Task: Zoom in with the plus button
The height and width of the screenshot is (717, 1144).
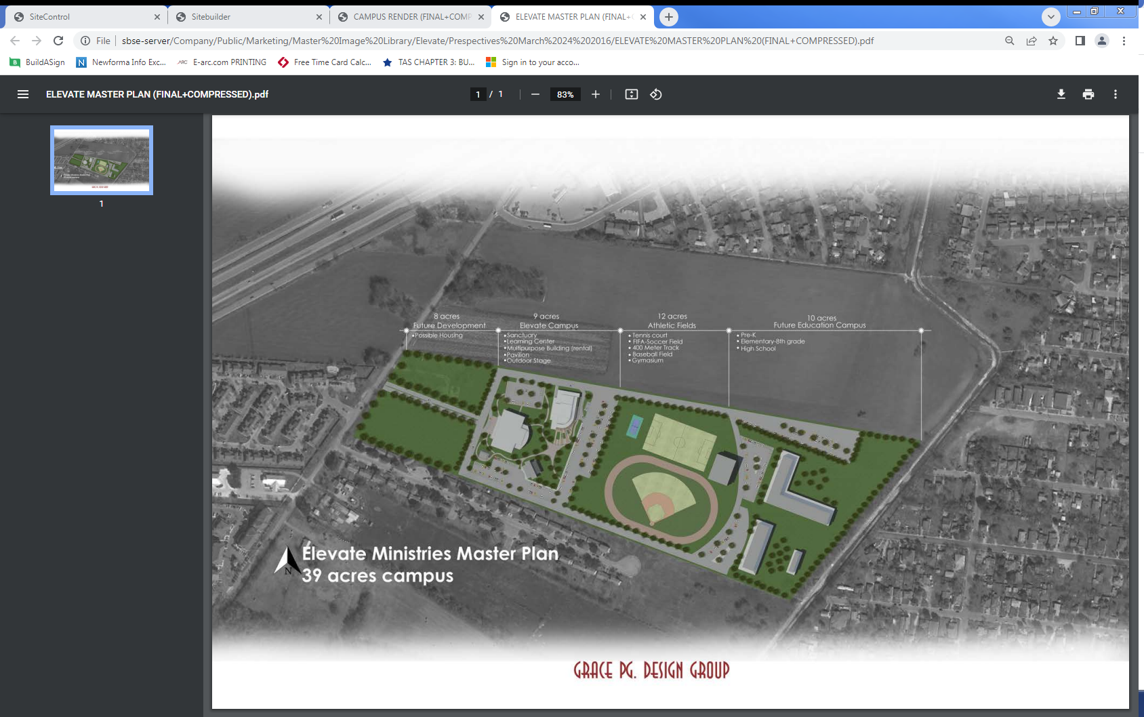Action: 596,94
